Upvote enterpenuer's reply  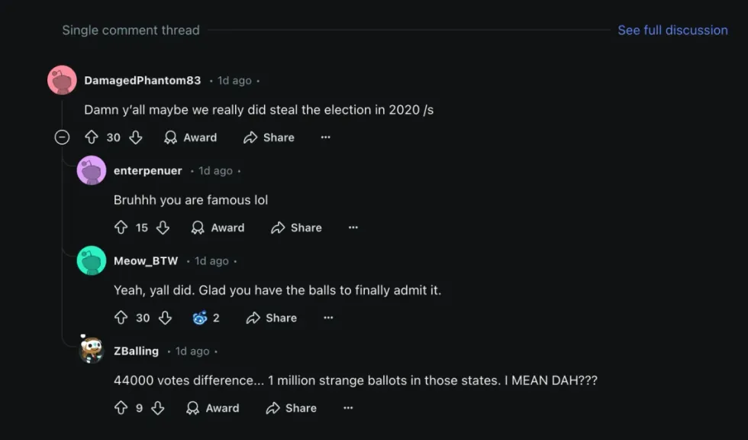click(x=121, y=228)
